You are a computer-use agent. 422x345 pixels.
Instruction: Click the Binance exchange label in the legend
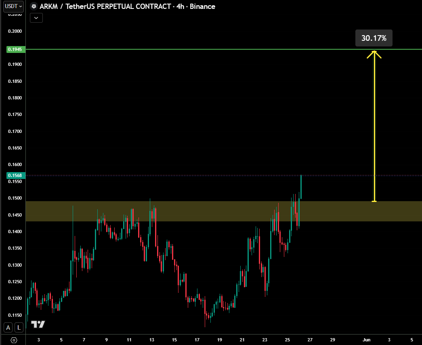tap(202, 6)
